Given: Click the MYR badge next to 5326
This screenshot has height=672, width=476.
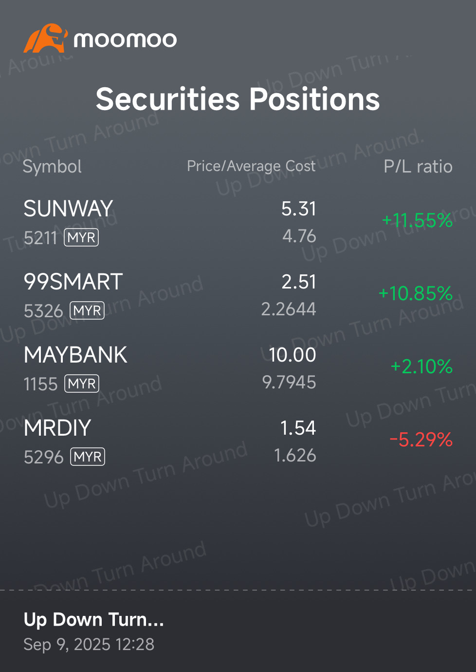Looking at the screenshot, I should [87, 311].
